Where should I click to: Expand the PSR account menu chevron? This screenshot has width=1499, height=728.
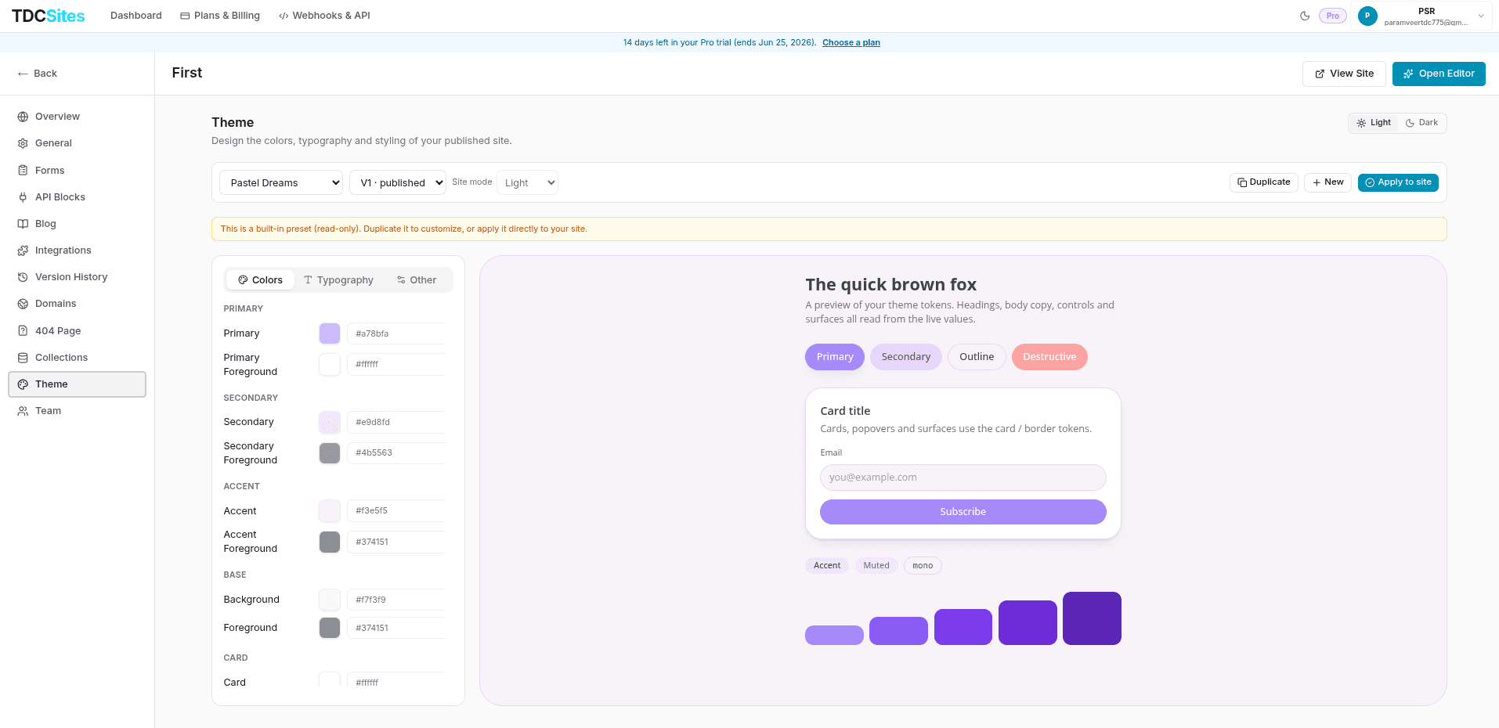pos(1481,16)
